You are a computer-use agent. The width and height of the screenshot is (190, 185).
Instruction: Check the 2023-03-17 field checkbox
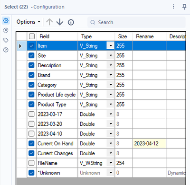pyautogui.click(x=31, y=114)
